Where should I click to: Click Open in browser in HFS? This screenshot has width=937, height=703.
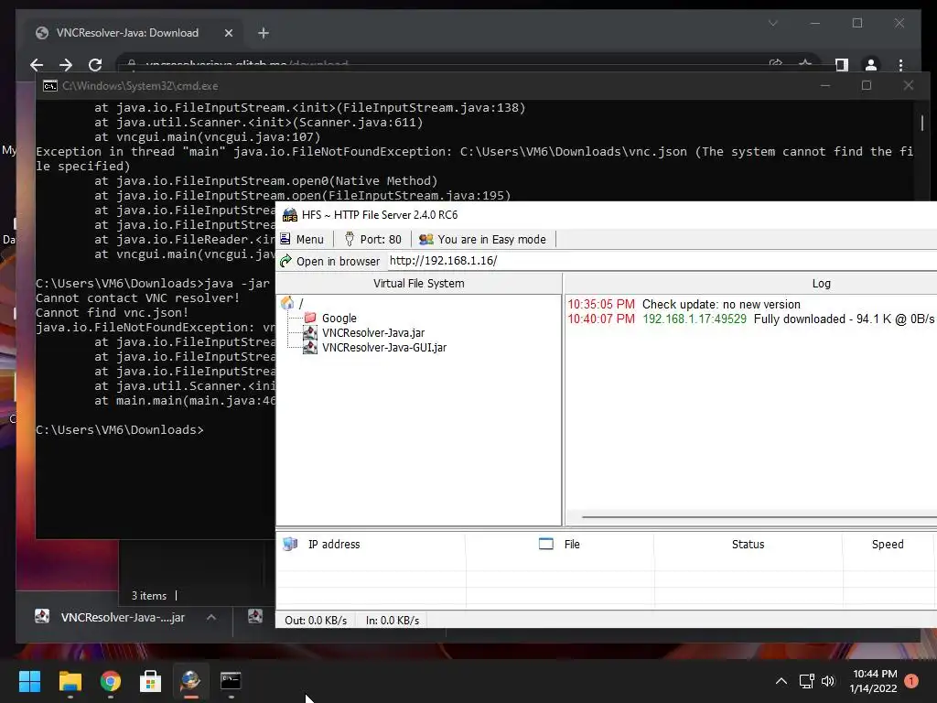pos(329,261)
